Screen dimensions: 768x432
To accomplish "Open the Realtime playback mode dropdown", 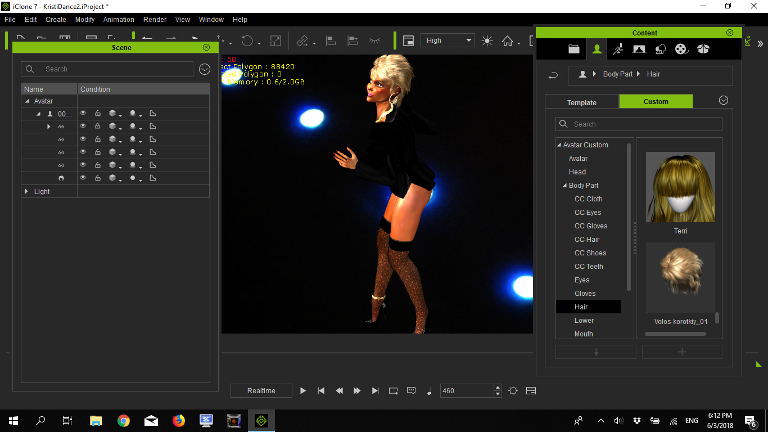I will click(x=261, y=391).
